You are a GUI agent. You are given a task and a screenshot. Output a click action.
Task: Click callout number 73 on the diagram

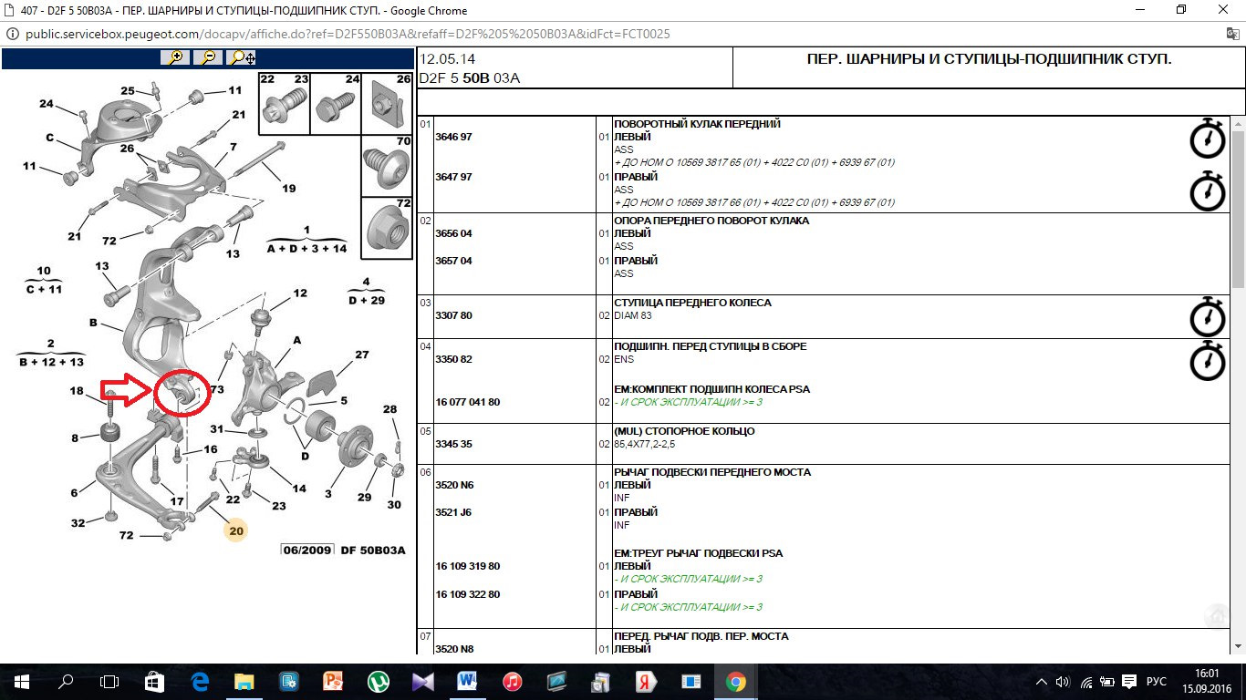coord(217,389)
